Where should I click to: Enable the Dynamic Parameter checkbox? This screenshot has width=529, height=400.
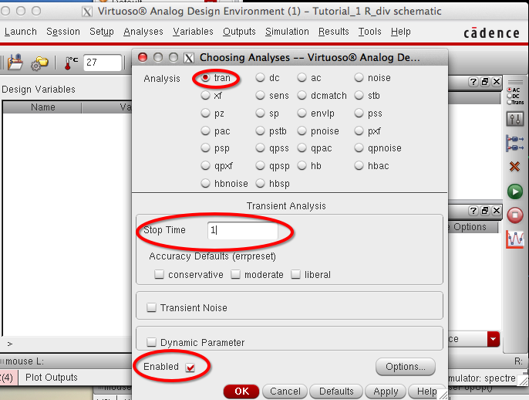click(151, 342)
